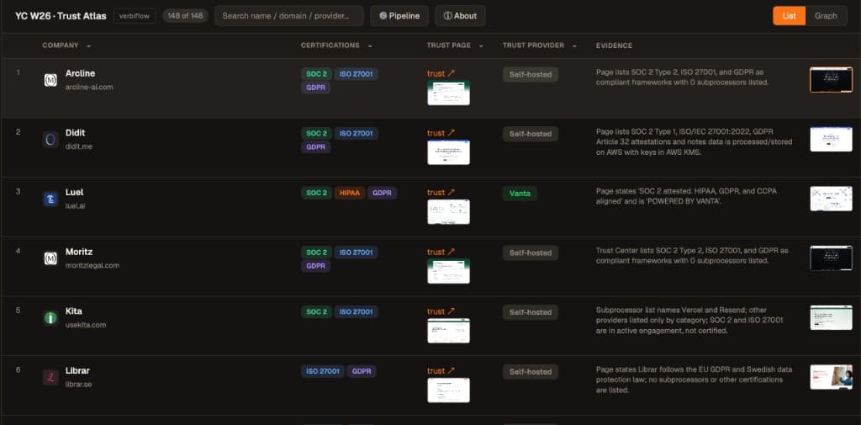Click the SOC 2 badge in Arcline row
This screenshot has height=425, width=861.
tap(316, 74)
